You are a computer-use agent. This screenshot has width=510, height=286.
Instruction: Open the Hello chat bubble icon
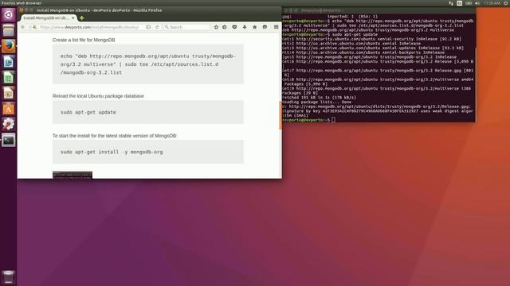pos(265,27)
